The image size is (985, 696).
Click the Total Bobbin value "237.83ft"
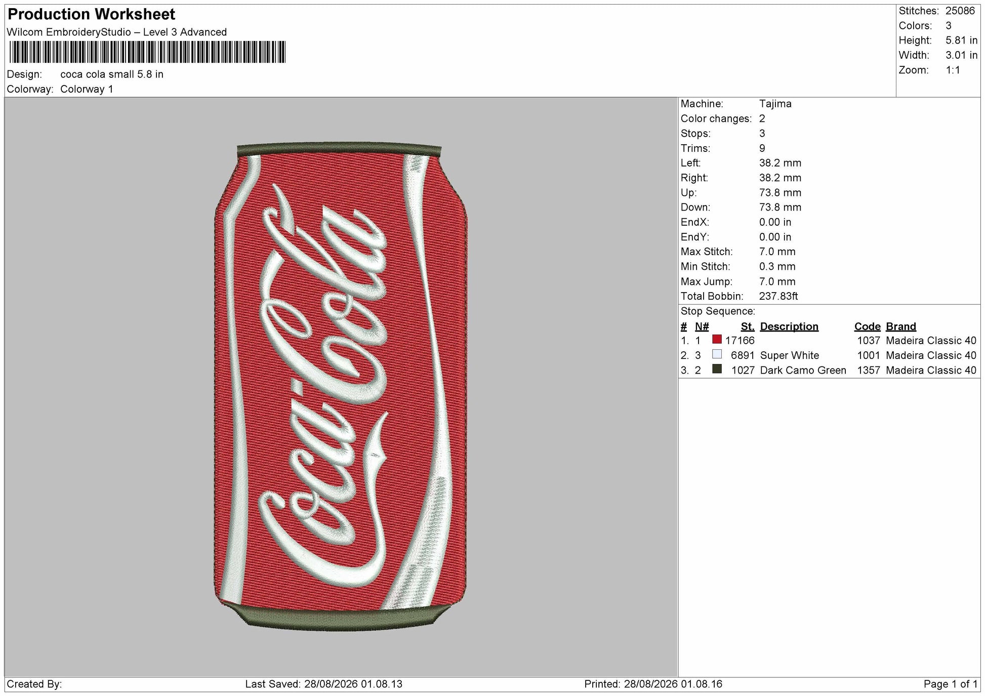coord(778,296)
